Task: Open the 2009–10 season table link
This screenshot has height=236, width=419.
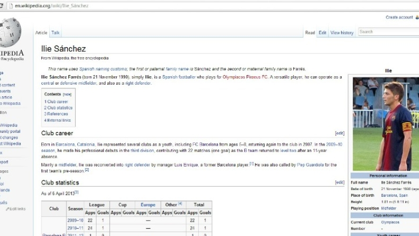Action: click(75, 221)
